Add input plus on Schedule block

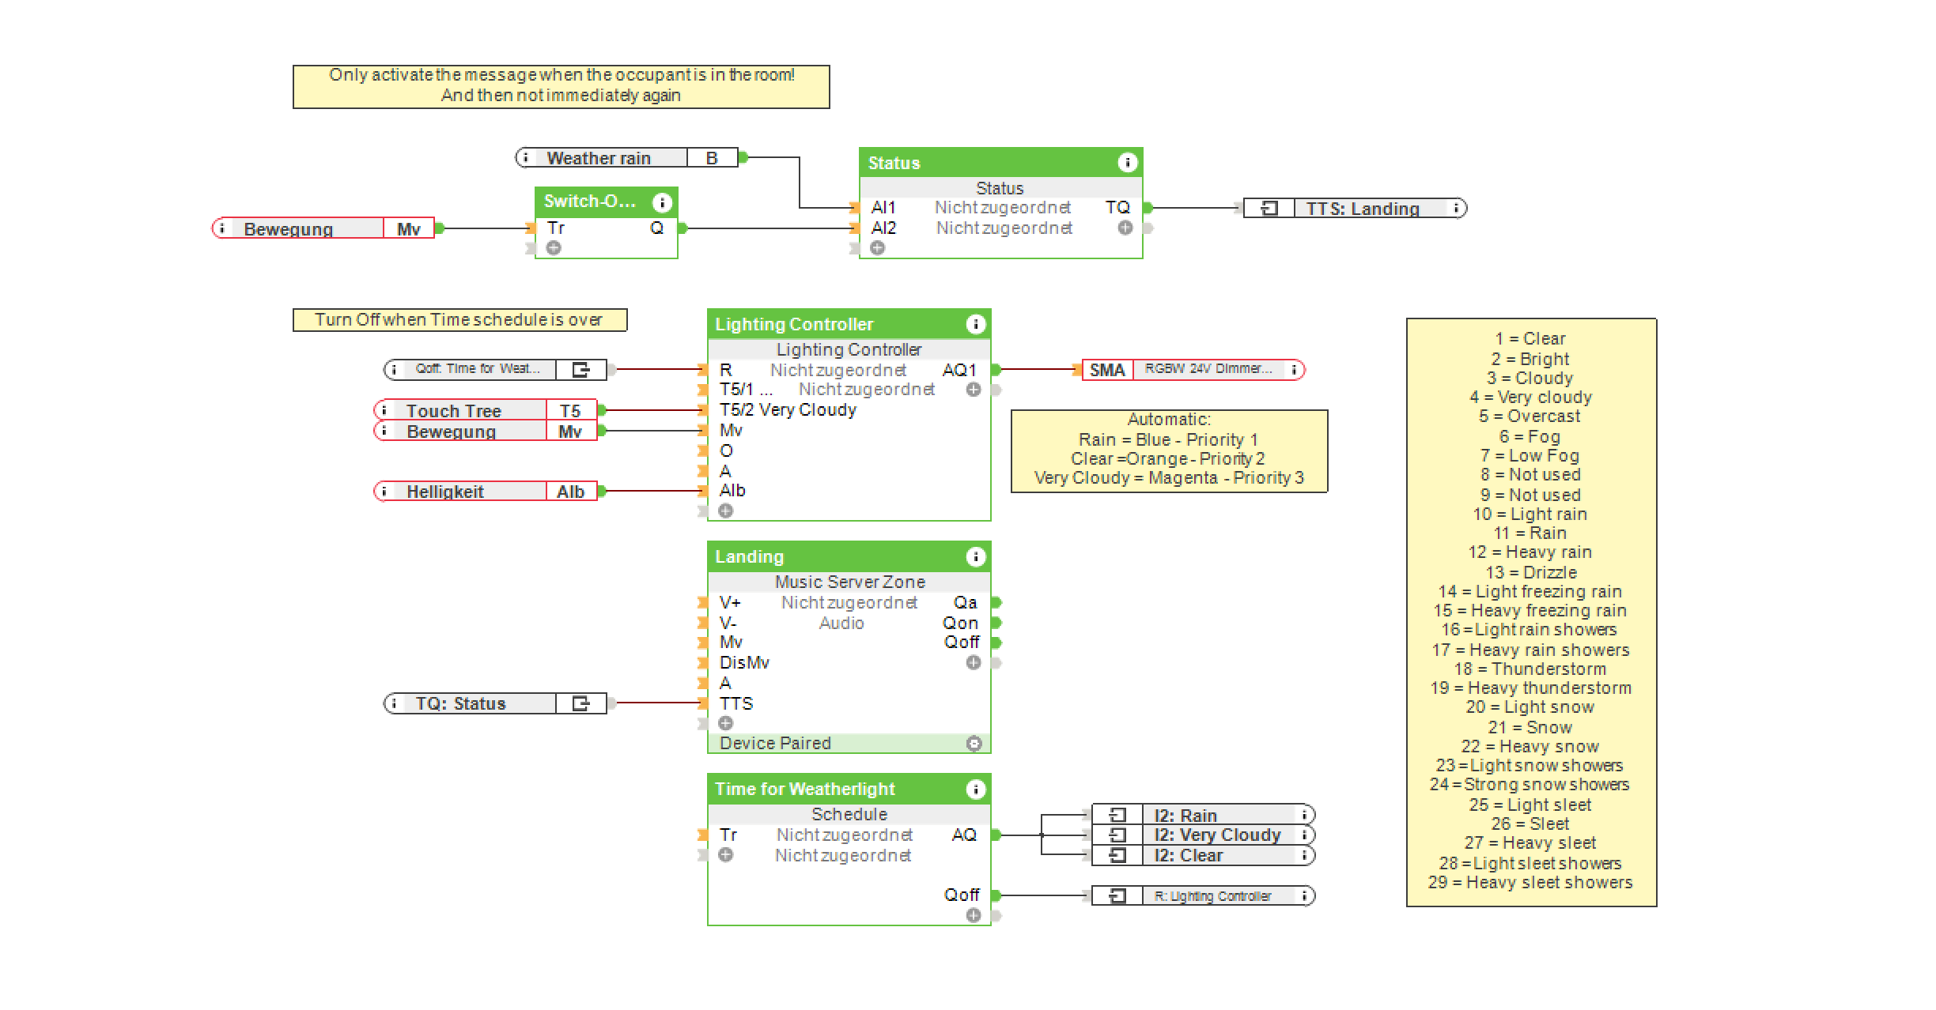725,855
